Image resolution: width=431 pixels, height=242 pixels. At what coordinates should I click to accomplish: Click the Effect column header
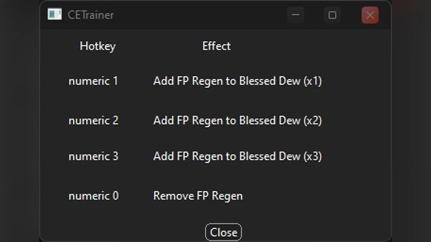click(x=216, y=46)
